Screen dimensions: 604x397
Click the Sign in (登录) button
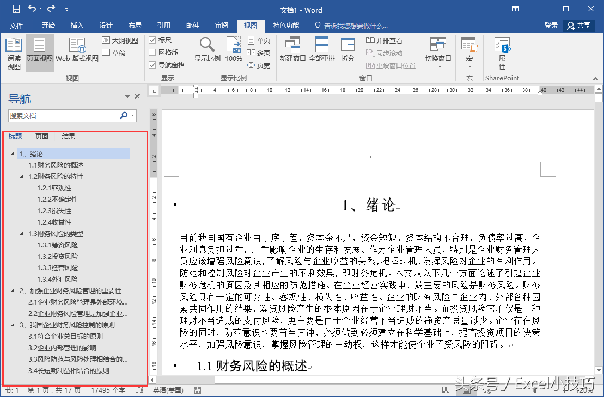coord(551,26)
